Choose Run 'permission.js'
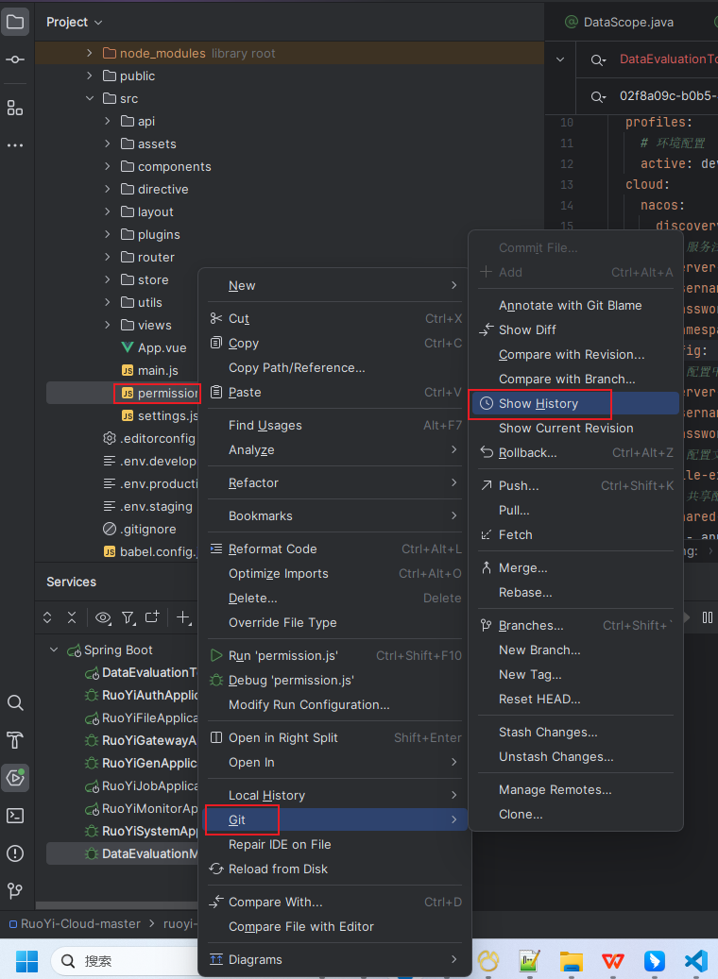This screenshot has height=979, width=718. [334, 655]
